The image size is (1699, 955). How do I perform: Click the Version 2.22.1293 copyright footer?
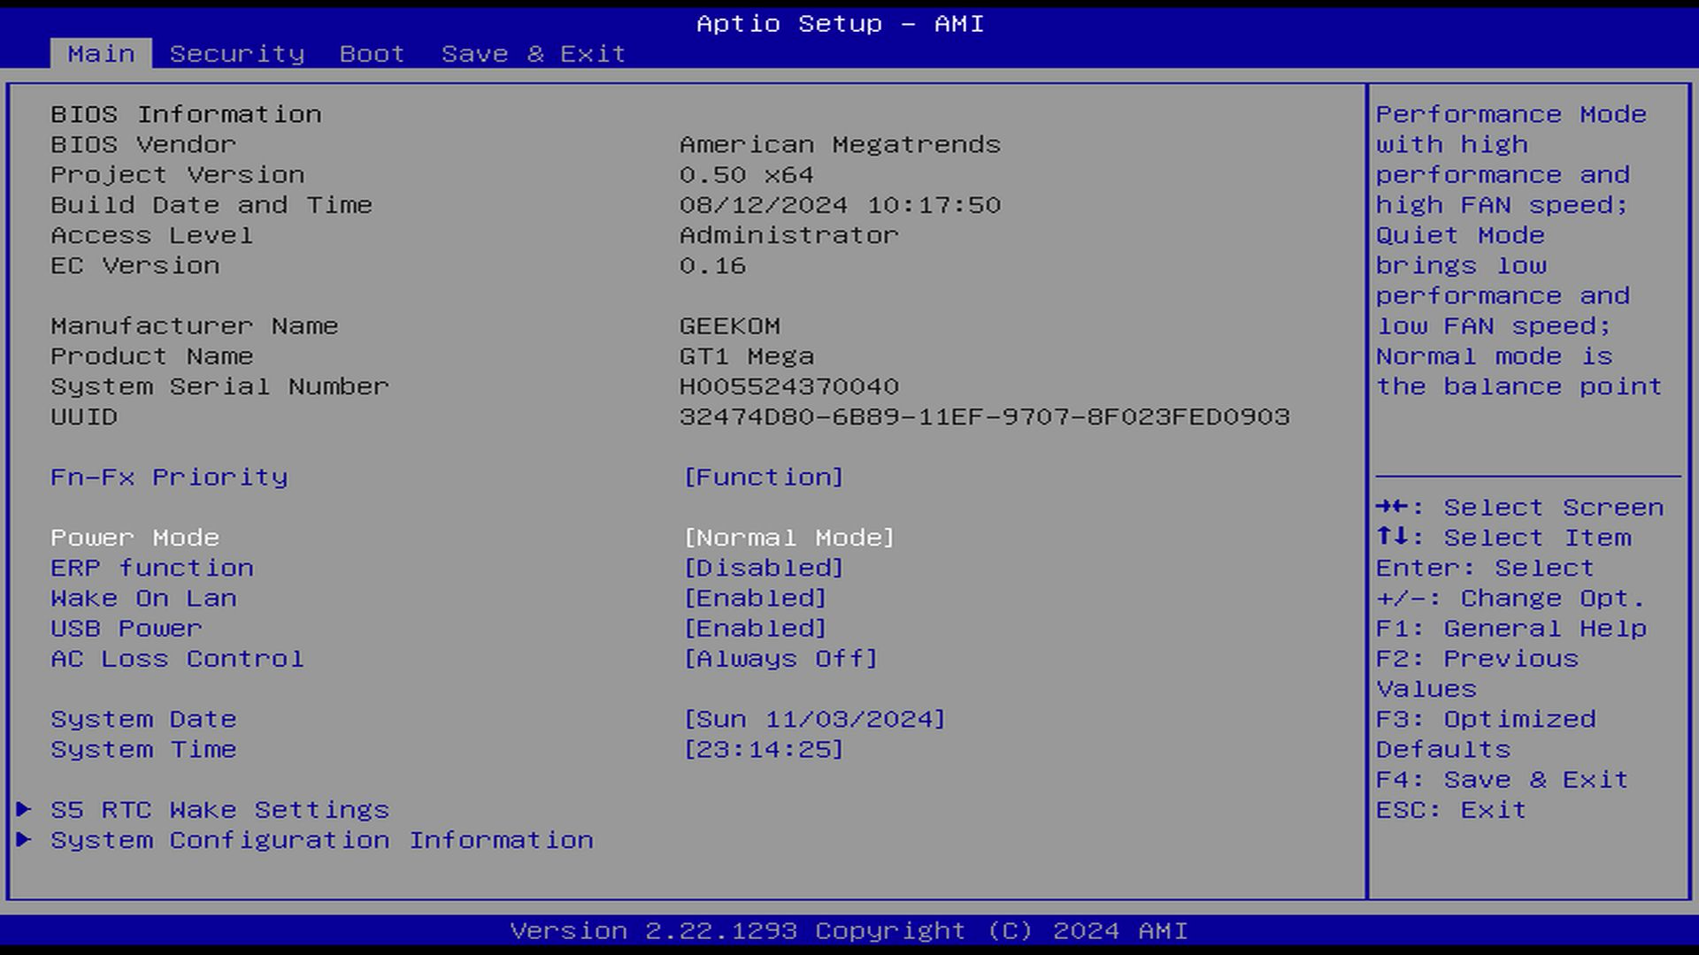[849, 931]
